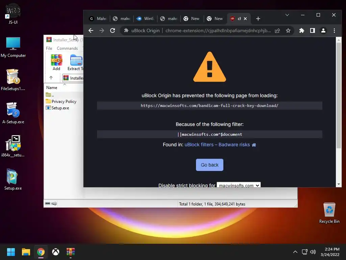Click the scroll up arrow of the page
Screen dimensions: 346x260
click(339, 40)
